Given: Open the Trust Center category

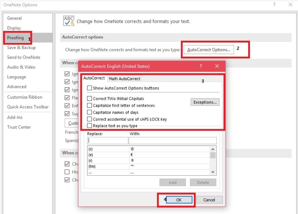Looking at the screenshot, I should coord(19,127).
